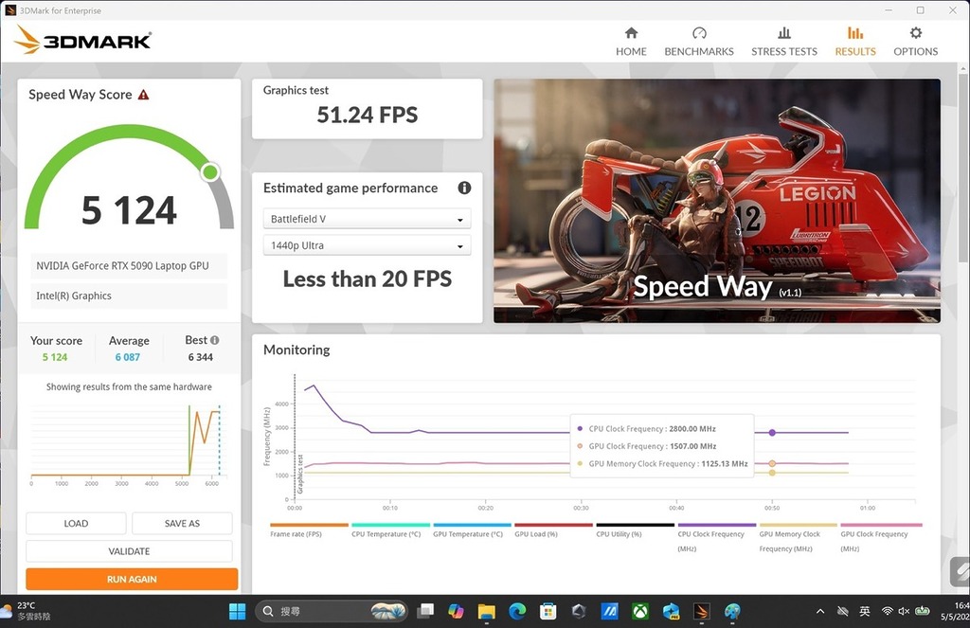Click the battery tray icon
Image resolution: width=970 pixels, height=628 pixels.
(923, 611)
